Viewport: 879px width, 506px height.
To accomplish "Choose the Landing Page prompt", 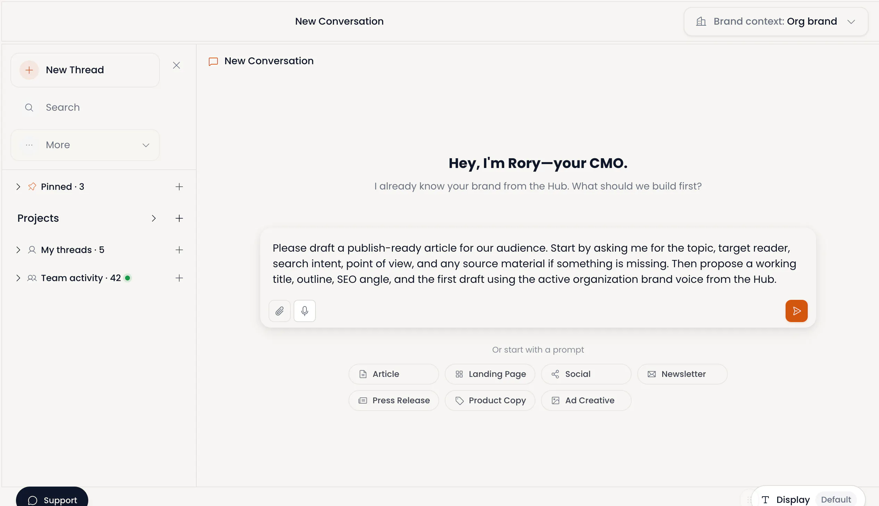I will click(x=490, y=374).
